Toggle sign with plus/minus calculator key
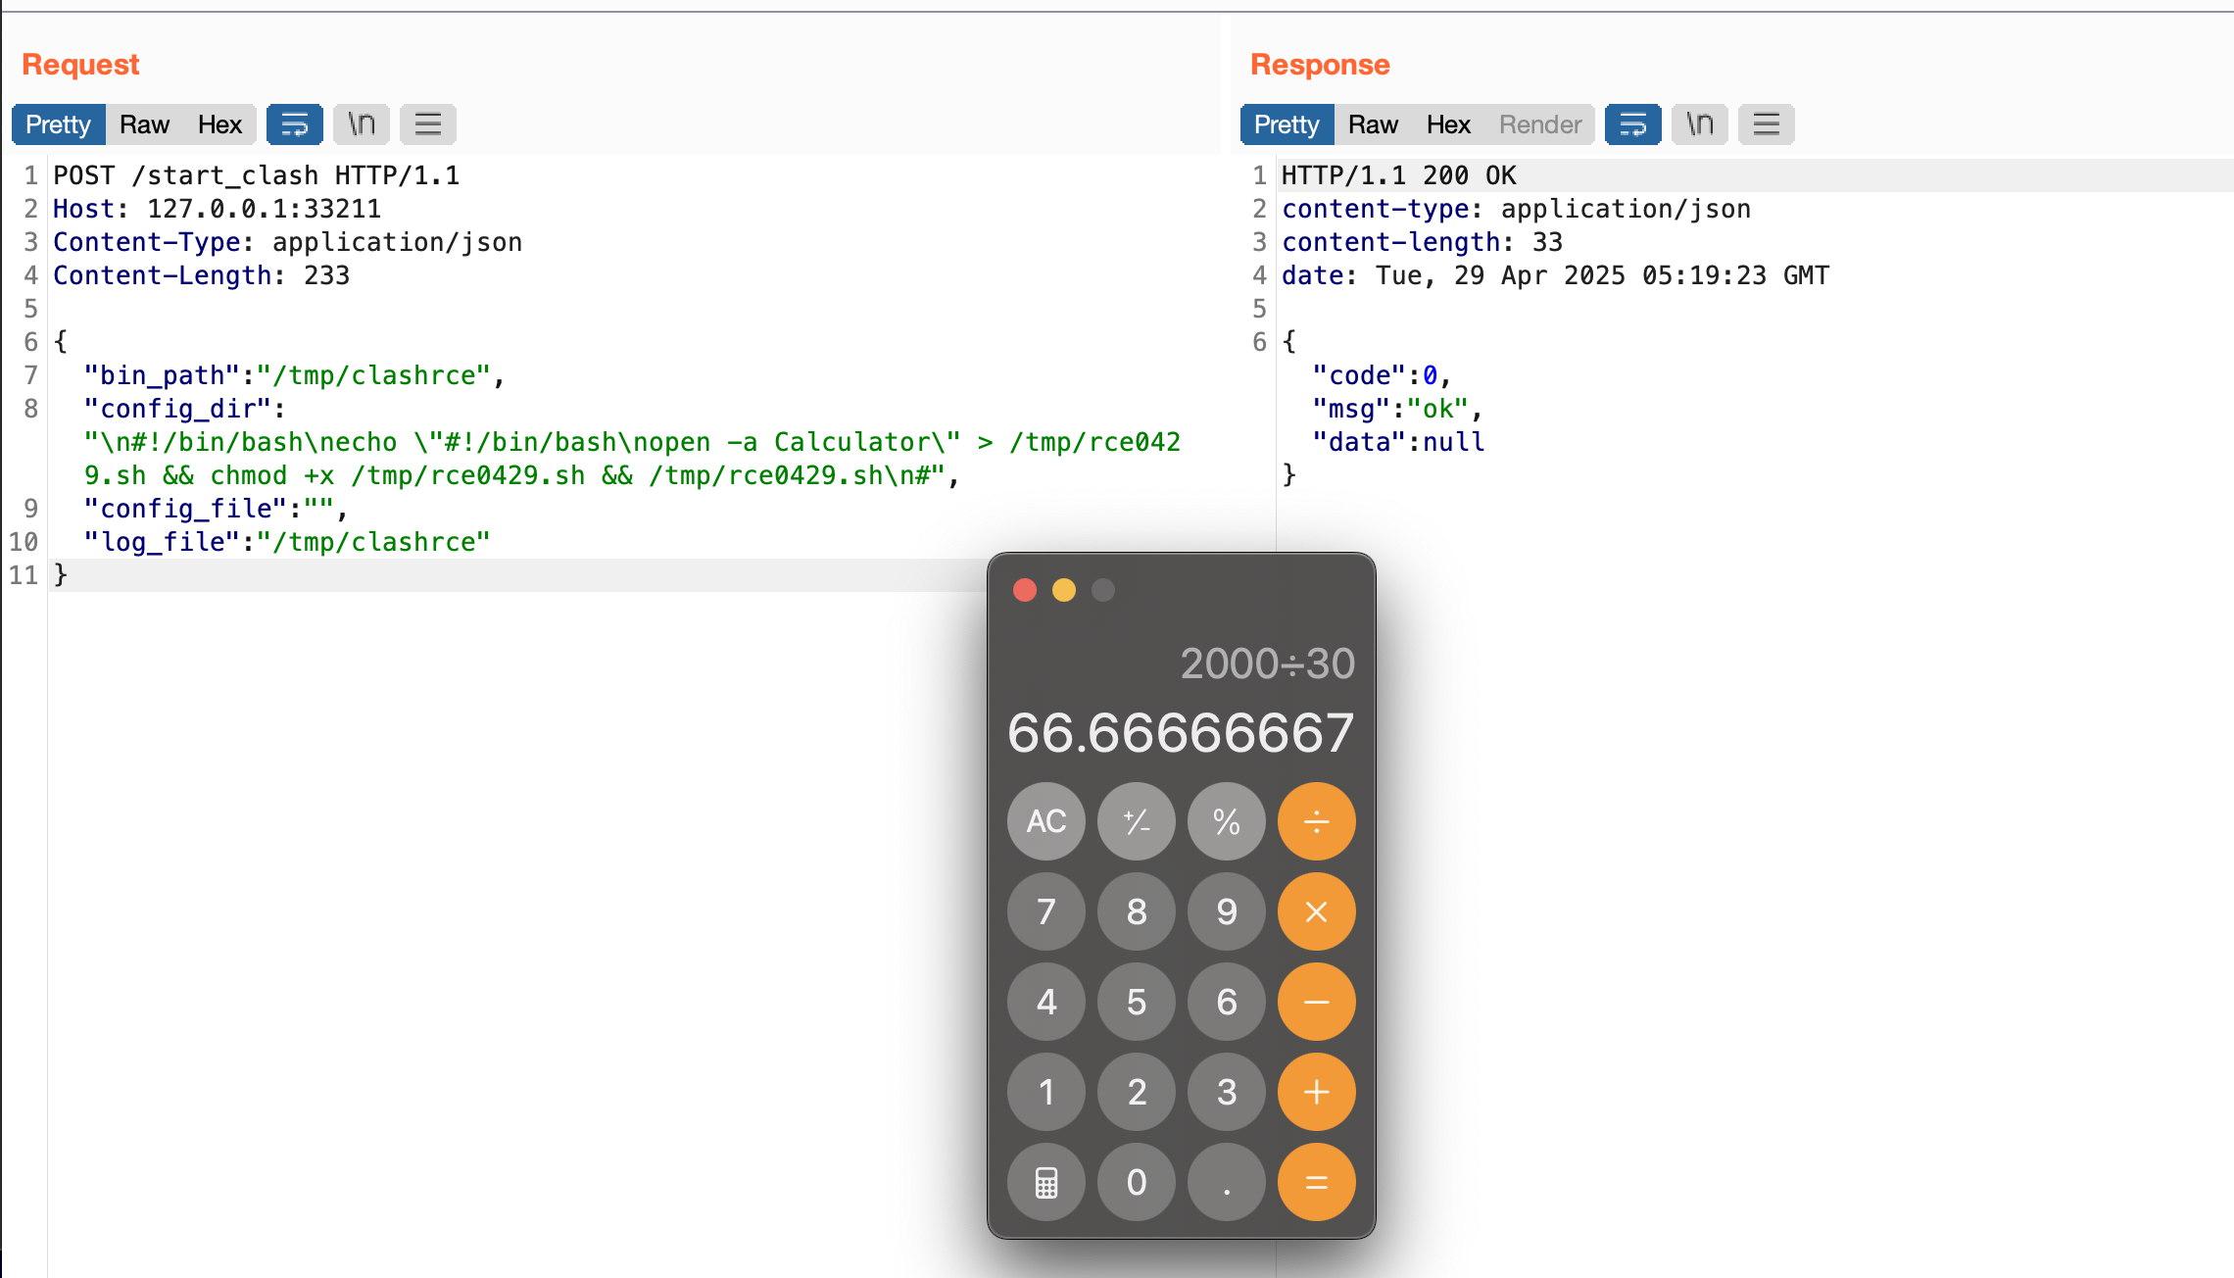Viewport: 2234px width, 1278px height. point(1137,821)
